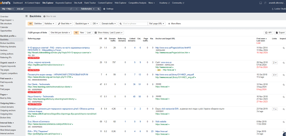The width and height of the screenshot is (286, 136).
Task: Show only Lost backlinks
Action: point(89,32)
